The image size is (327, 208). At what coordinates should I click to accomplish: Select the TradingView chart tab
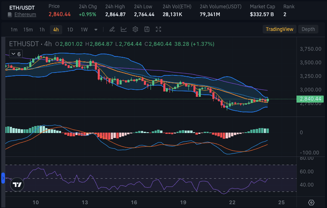(x=279, y=29)
